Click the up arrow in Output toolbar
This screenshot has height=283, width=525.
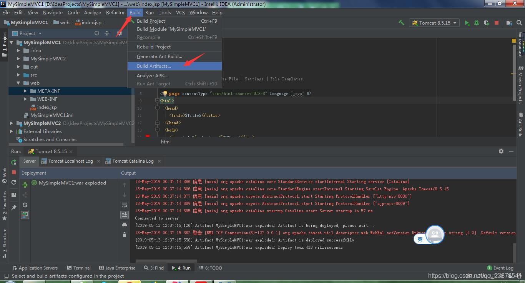(x=125, y=185)
